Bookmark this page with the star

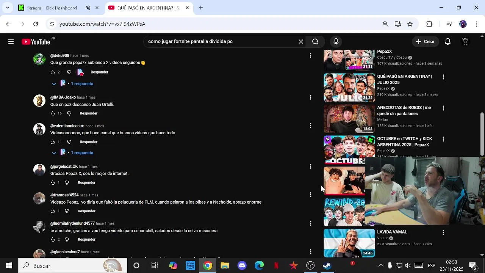click(410, 24)
